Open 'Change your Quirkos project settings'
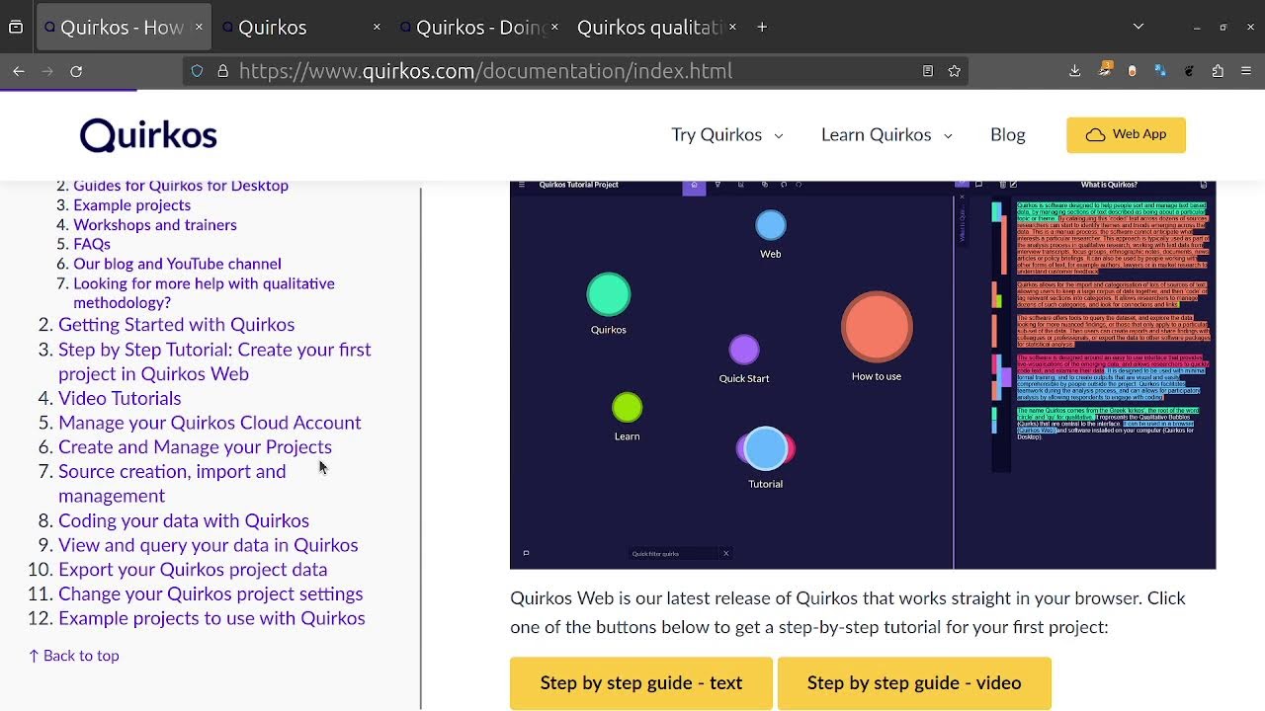Viewport: 1265px width, 711px height. (211, 594)
